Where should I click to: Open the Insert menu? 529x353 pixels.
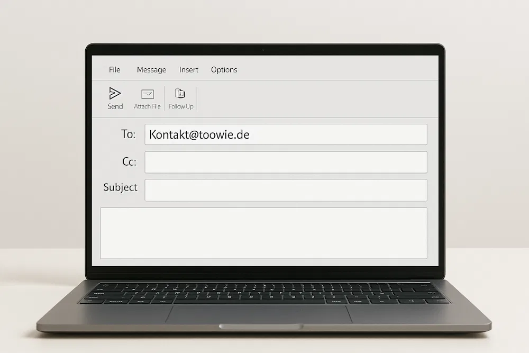(189, 69)
